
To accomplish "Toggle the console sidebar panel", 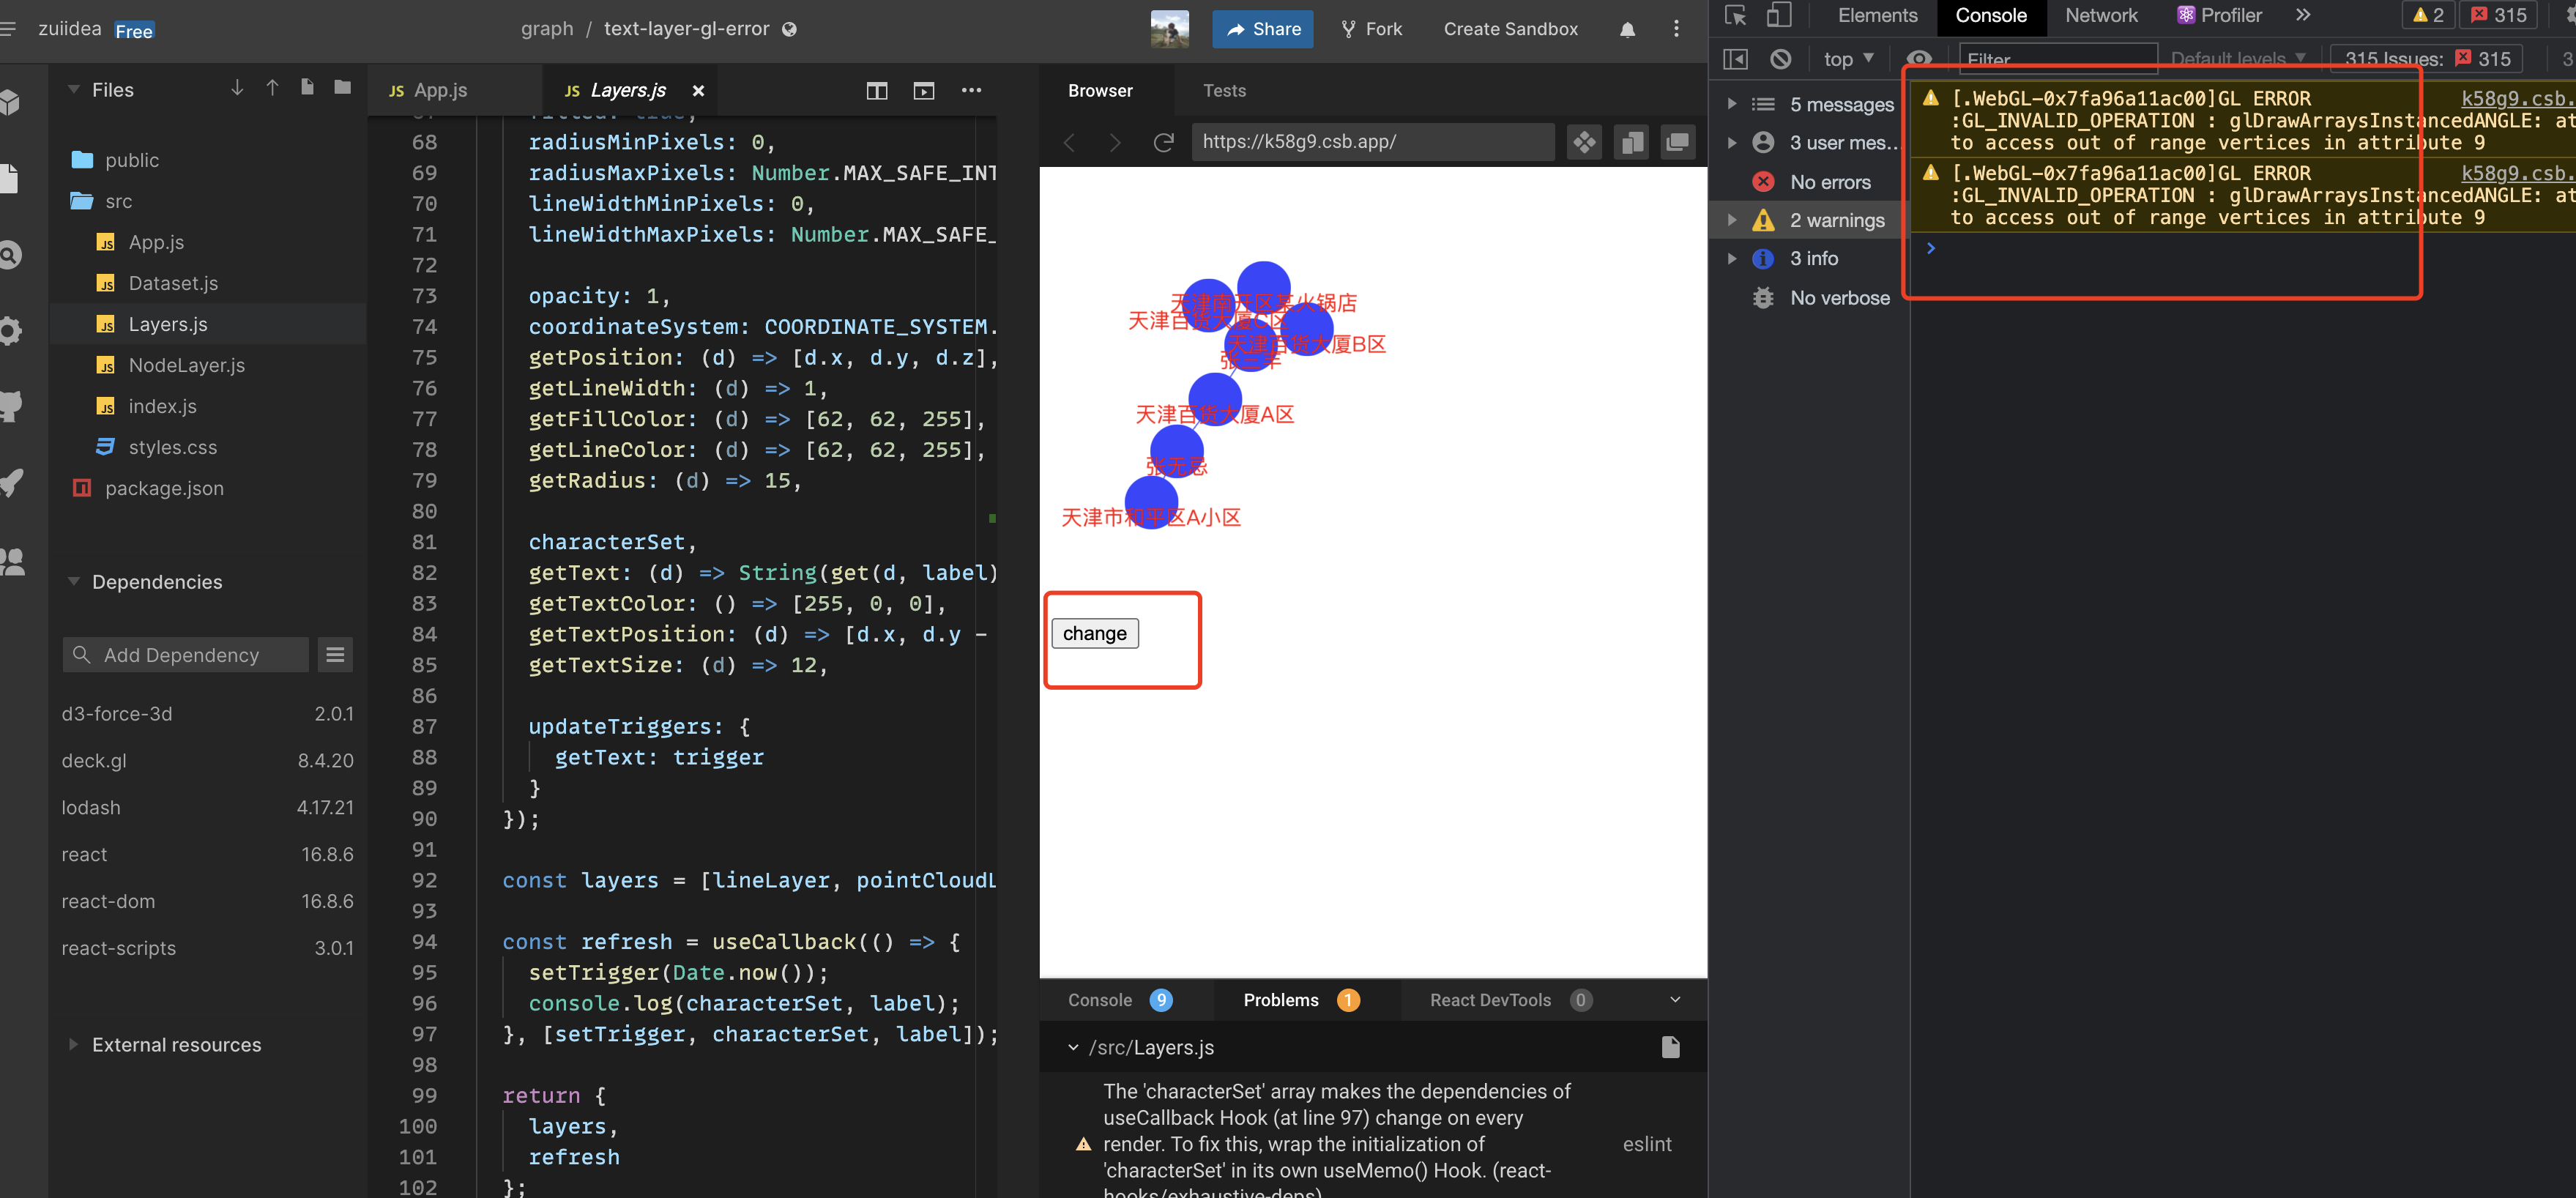I will point(1735,59).
